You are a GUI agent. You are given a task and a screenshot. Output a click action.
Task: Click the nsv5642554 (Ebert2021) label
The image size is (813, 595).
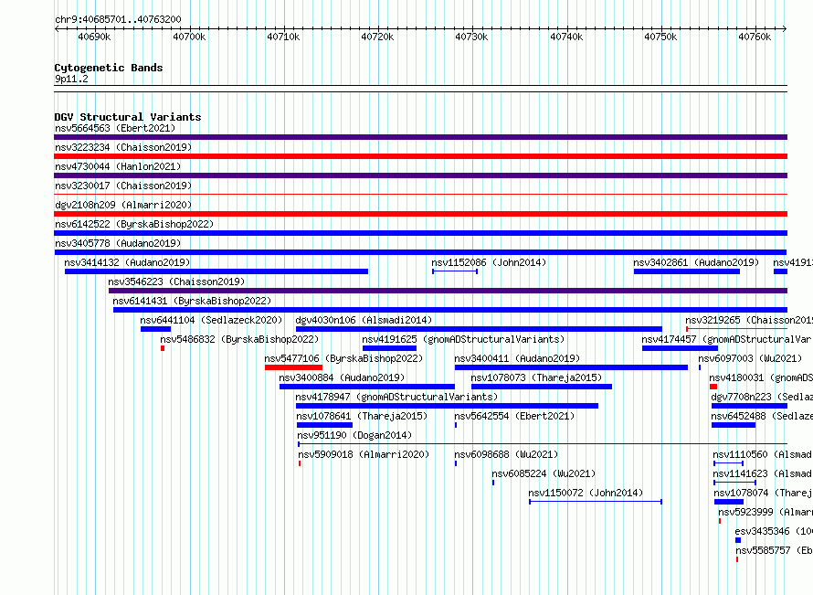(514, 416)
